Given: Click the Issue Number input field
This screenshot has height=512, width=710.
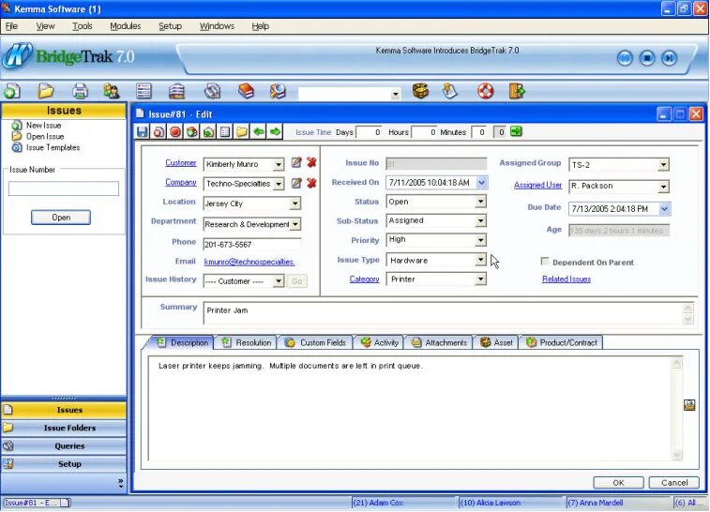Looking at the screenshot, I should pos(64,188).
